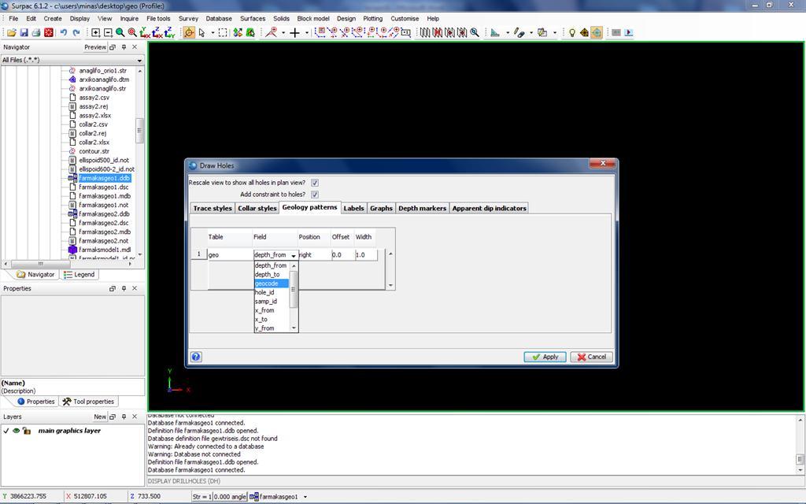
Task: Click the red Reset graphics icon
Action: click(48, 32)
